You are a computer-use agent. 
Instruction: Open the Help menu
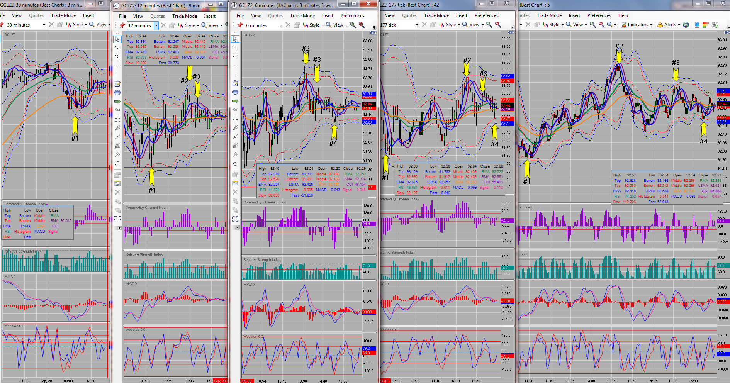click(x=623, y=15)
